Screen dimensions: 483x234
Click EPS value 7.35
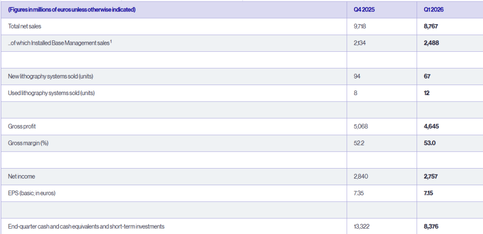click(x=359, y=193)
